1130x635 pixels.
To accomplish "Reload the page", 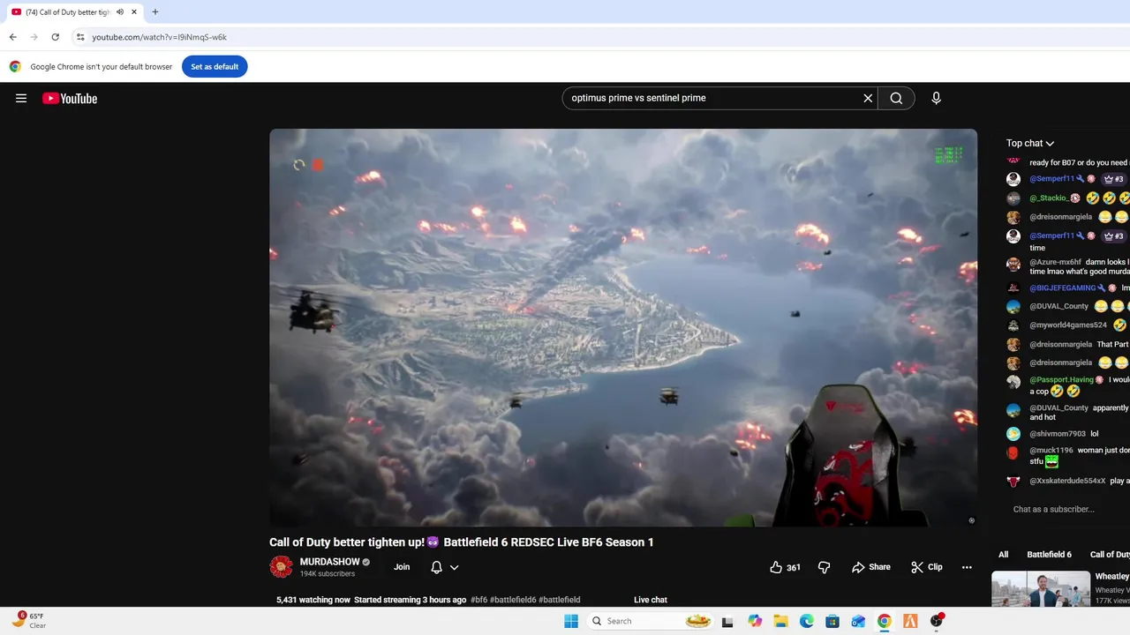I will pos(55,37).
